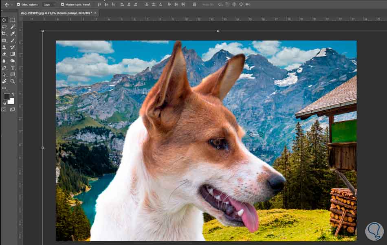Distribute right edges
This screenshot has height=245, width=387.
tap(183, 4)
